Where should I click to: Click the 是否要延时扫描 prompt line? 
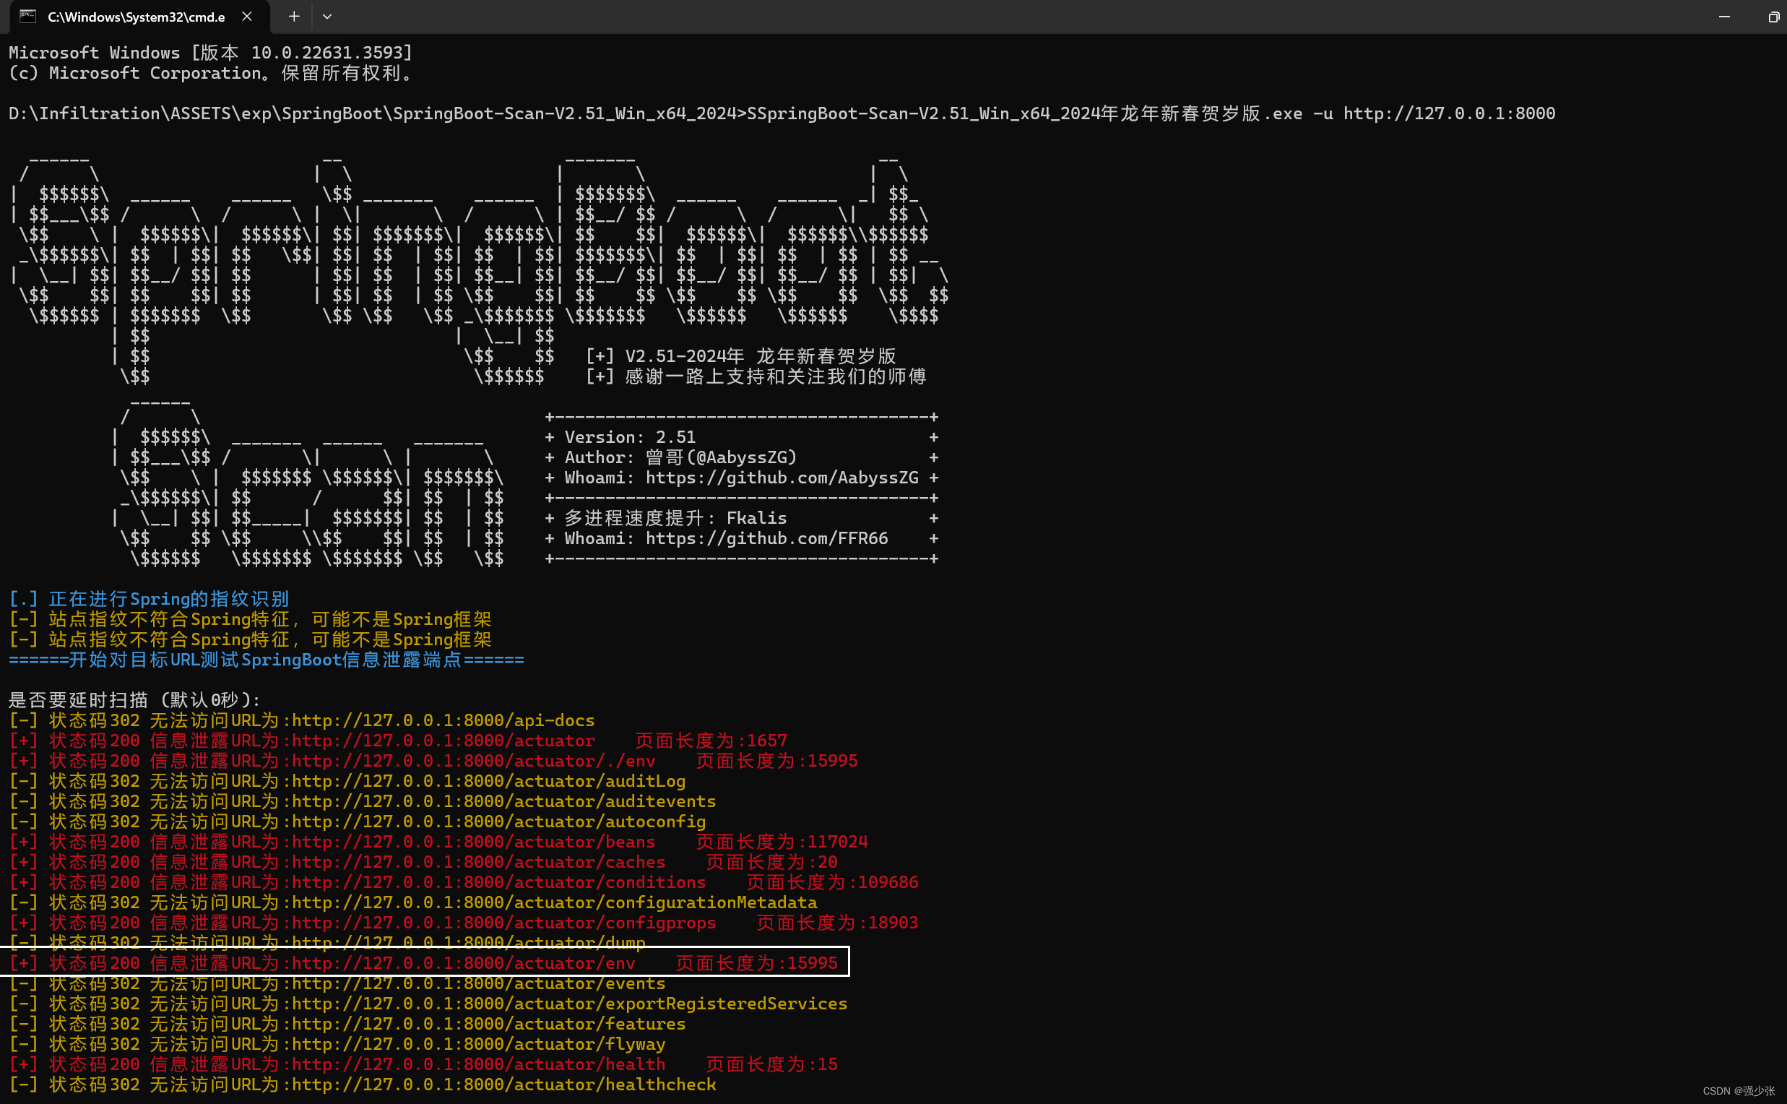click(134, 700)
